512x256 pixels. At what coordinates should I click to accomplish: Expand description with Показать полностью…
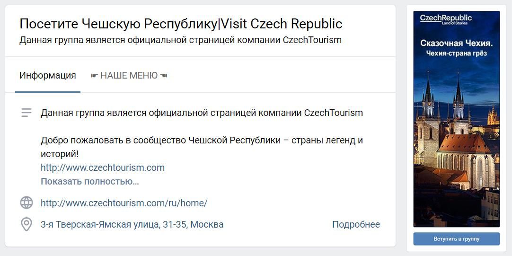tap(90, 181)
